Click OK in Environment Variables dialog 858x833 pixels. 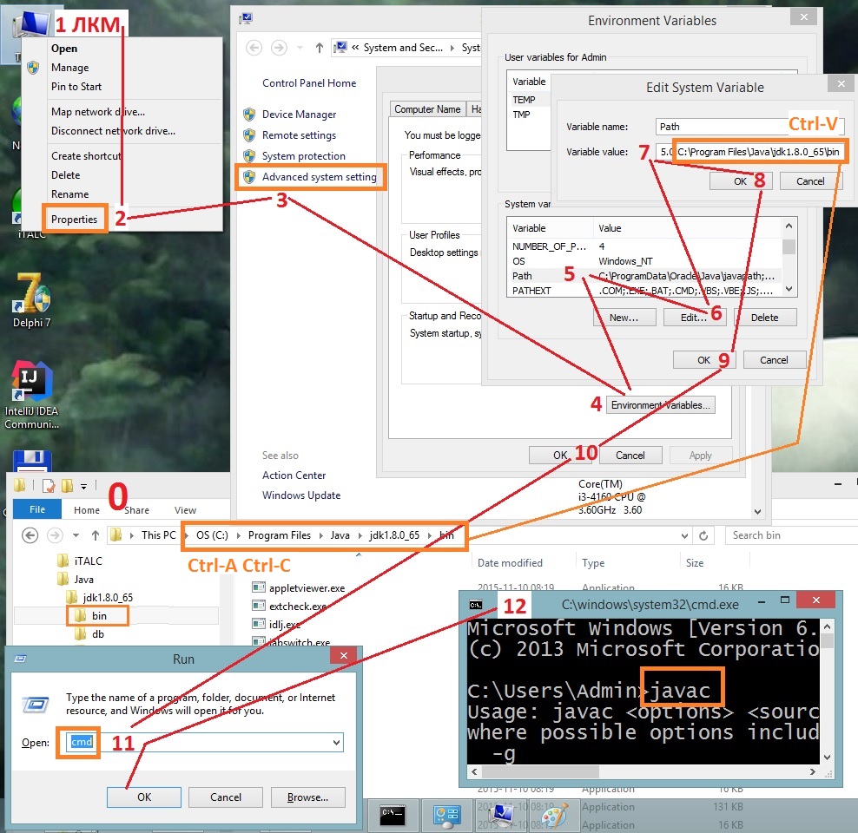point(704,360)
